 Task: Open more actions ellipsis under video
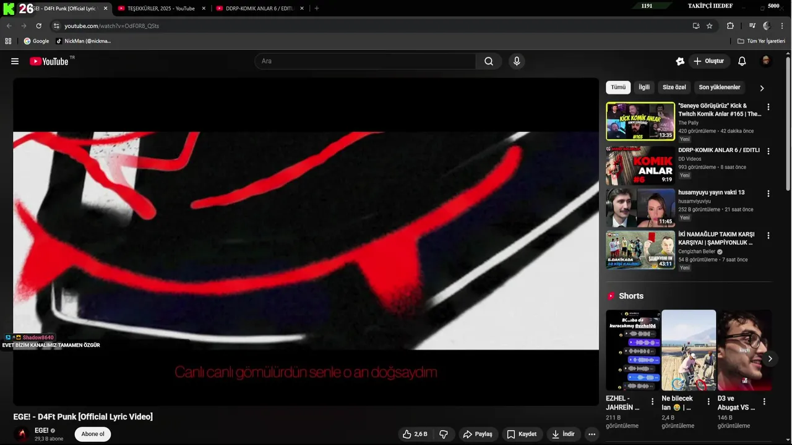pyautogui.click(x=592, y=434)
